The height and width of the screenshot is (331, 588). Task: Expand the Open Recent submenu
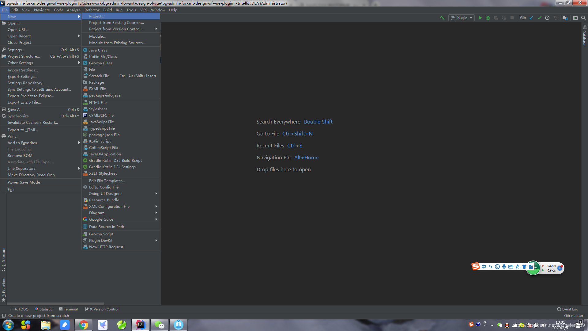click(41, 36)
